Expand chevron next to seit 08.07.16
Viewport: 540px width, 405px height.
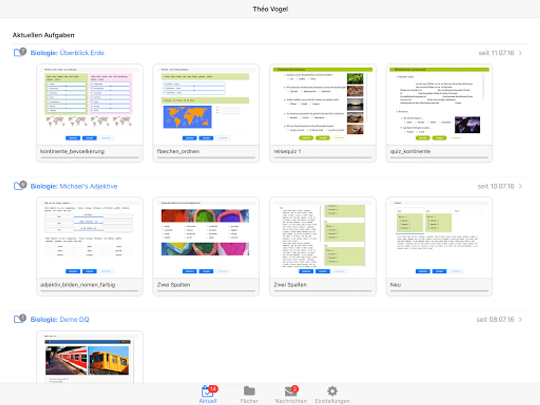(x=520, y=319)
